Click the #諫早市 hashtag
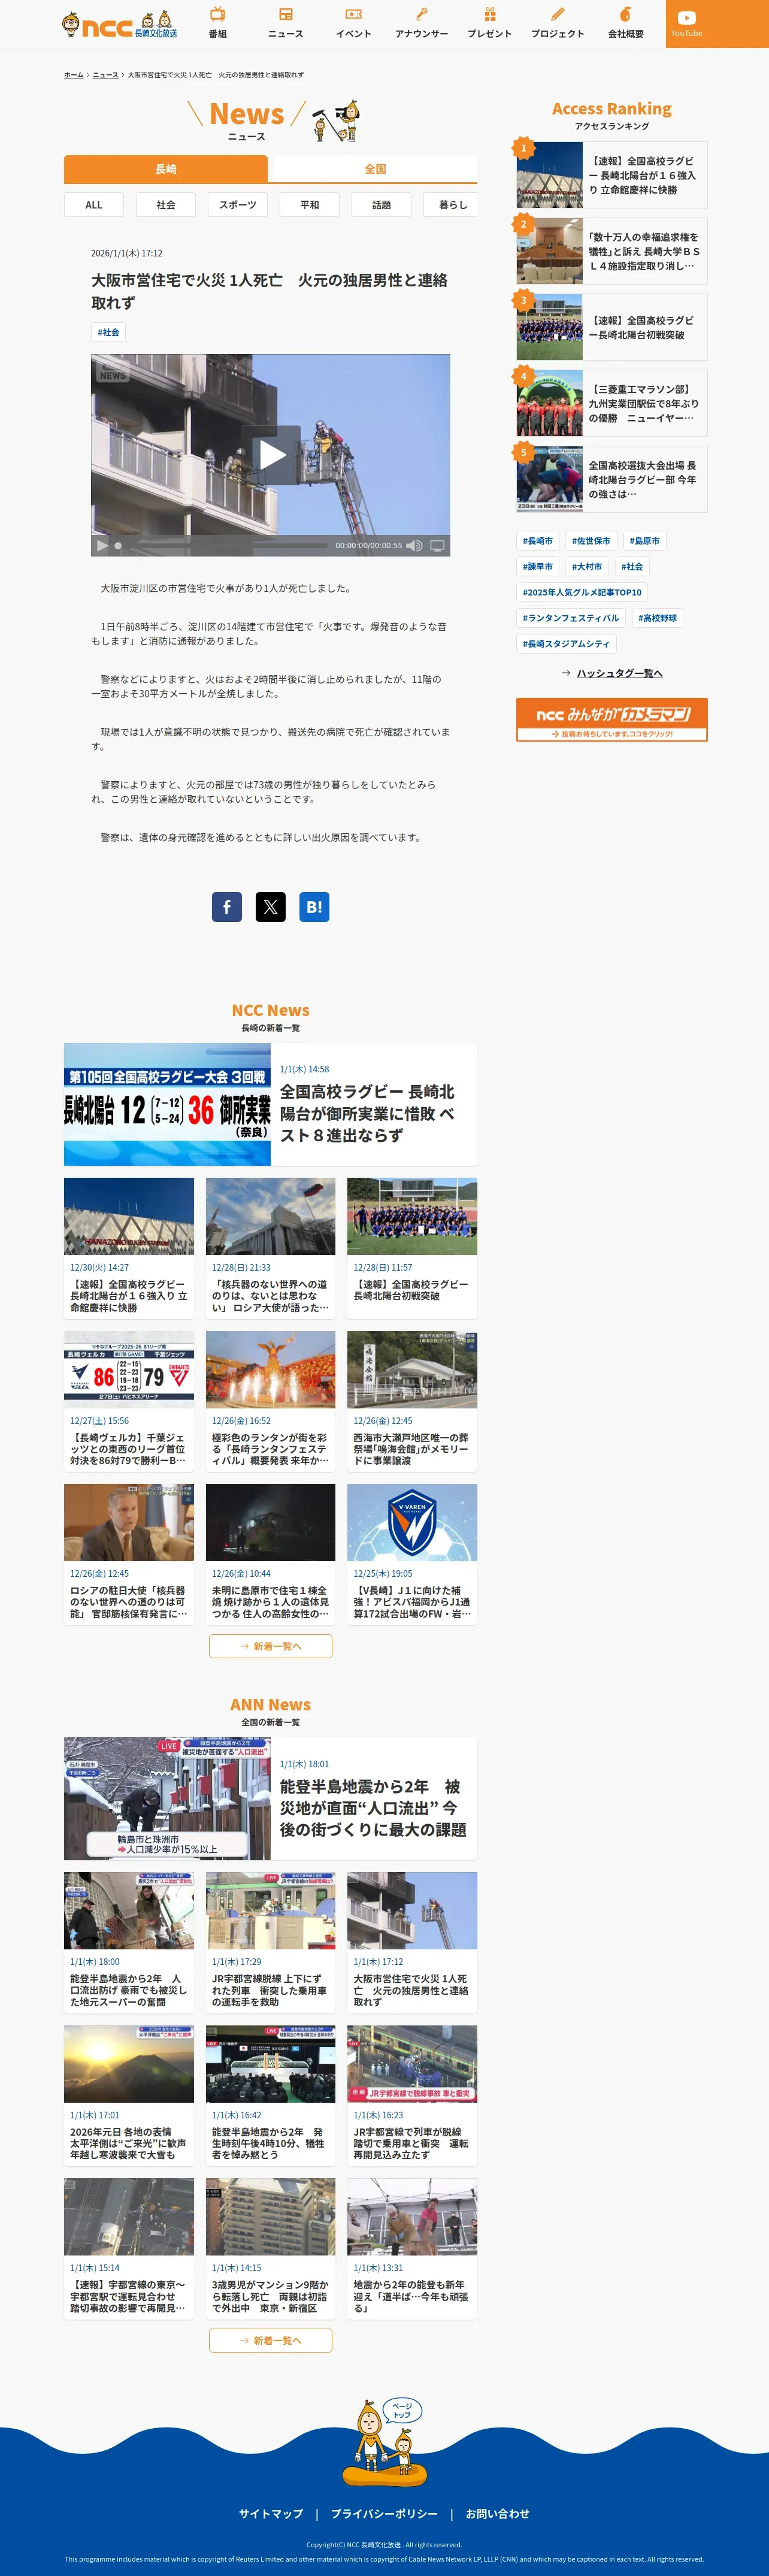This screenshot has height=2576, width=769. (x=538, y=567)
